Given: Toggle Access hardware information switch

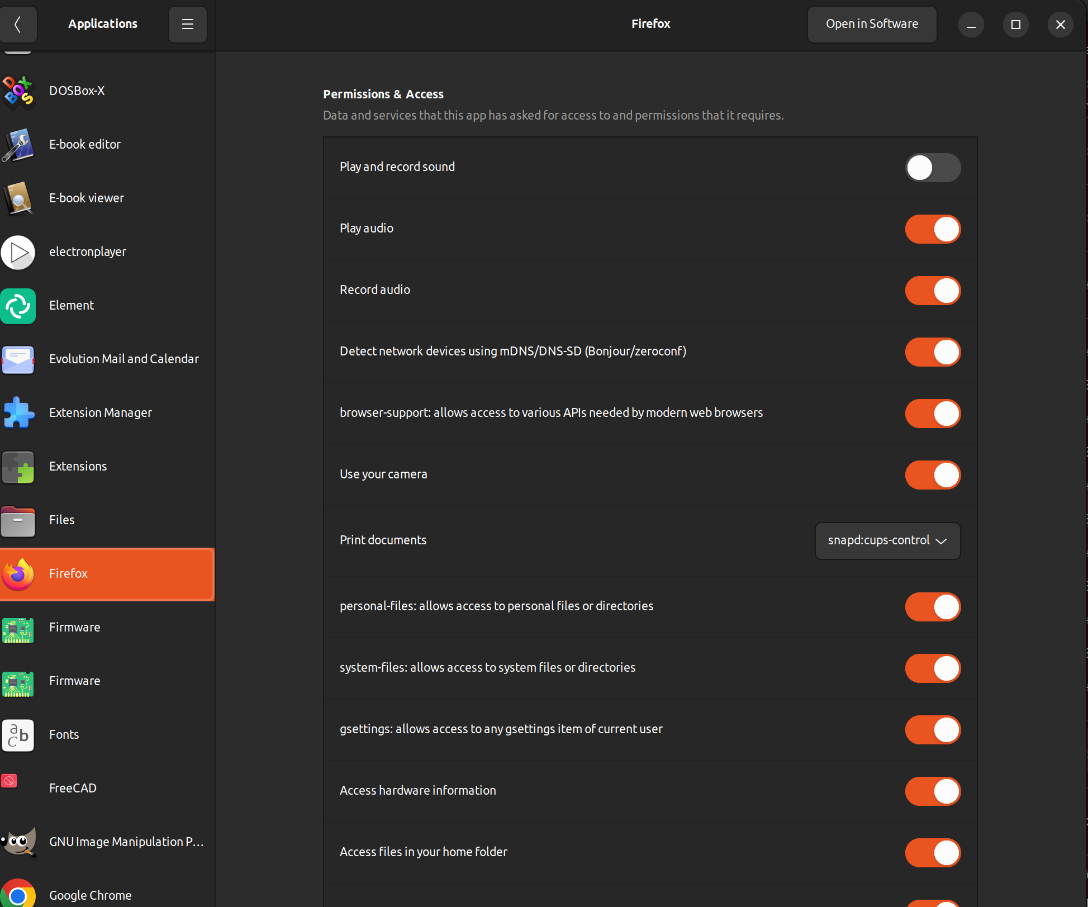Looking at the screenshot, I should pos(933,791).
